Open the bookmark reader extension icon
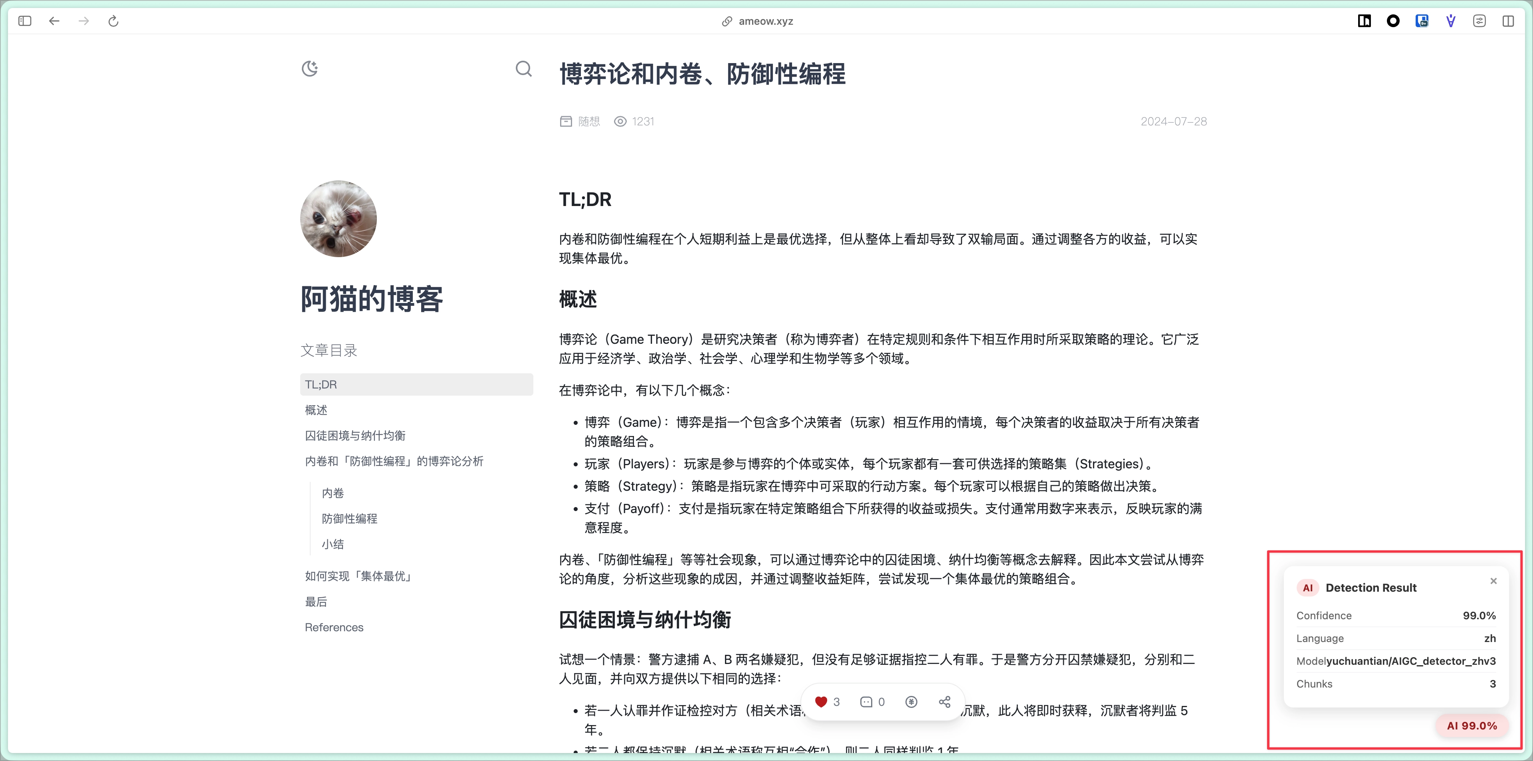 tap(1365, 22)
